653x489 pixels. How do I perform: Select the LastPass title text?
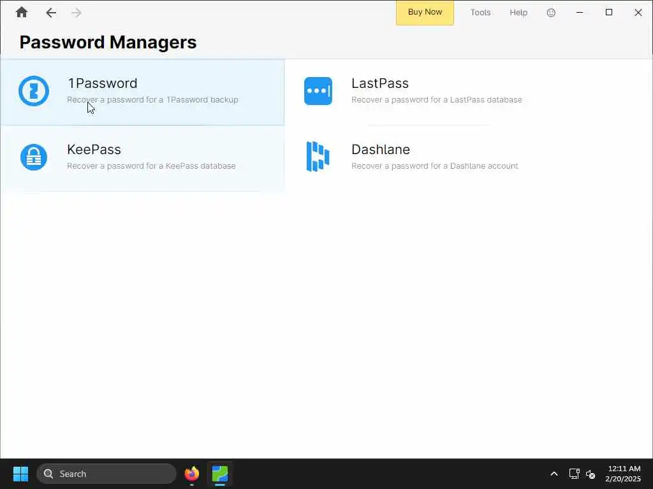[380, 83]
